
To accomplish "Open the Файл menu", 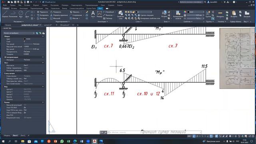I will [x=5, y=5].
